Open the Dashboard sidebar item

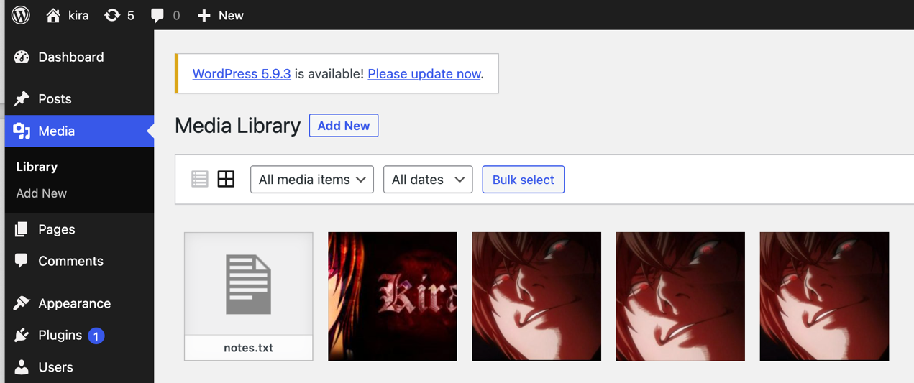pyautogui.click(x=70, y=57)
